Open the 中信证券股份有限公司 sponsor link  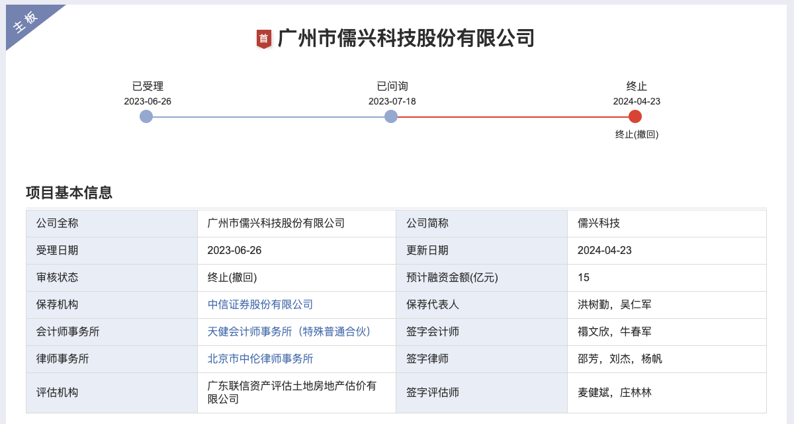[260, 304]
